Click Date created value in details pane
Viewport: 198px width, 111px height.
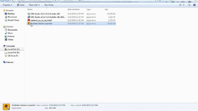(90, 105)
